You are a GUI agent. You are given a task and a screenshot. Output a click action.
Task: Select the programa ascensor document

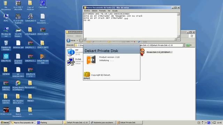[18, 59]
